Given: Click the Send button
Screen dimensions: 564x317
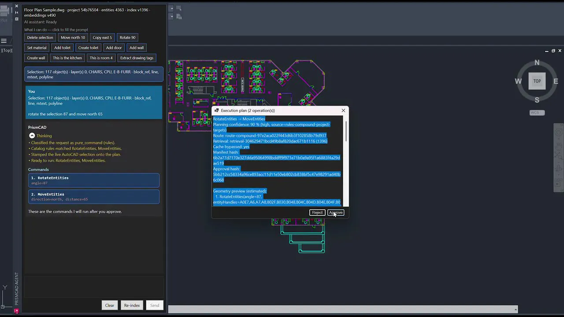Looking at the screenshot, I should point(155,305).
